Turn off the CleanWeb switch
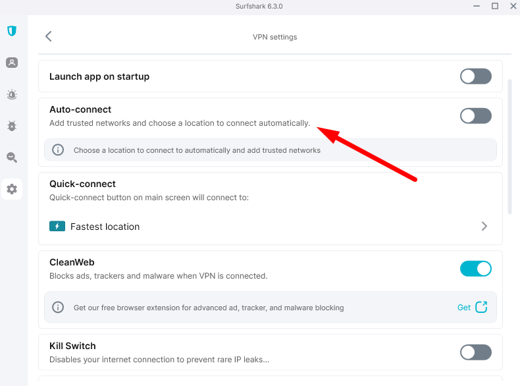The width and height of the screenshot is (520, 386). click(x=475, y=269)
